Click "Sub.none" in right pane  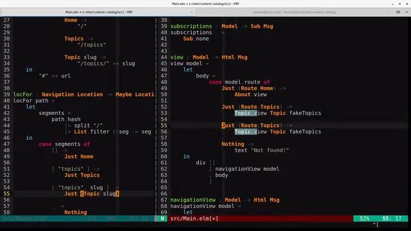coord(196,38)
